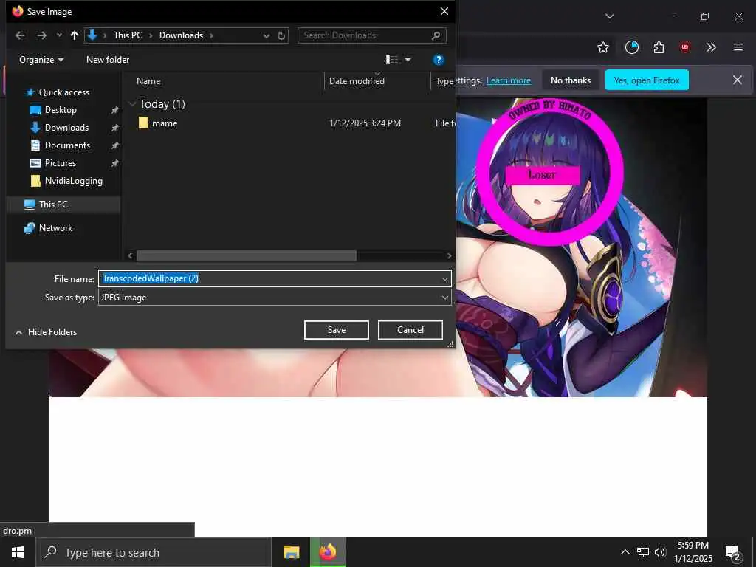Create a New folder
The height and width of the screenshot is (567, 756).
[x=108, y=60]
